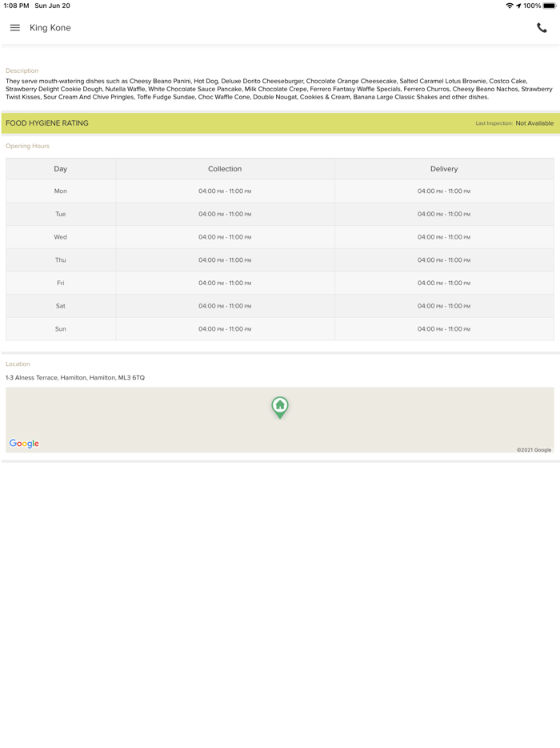Tap Monday's Delivery hours cell
This screenshot has height=748, width=560.
[444, 191]
